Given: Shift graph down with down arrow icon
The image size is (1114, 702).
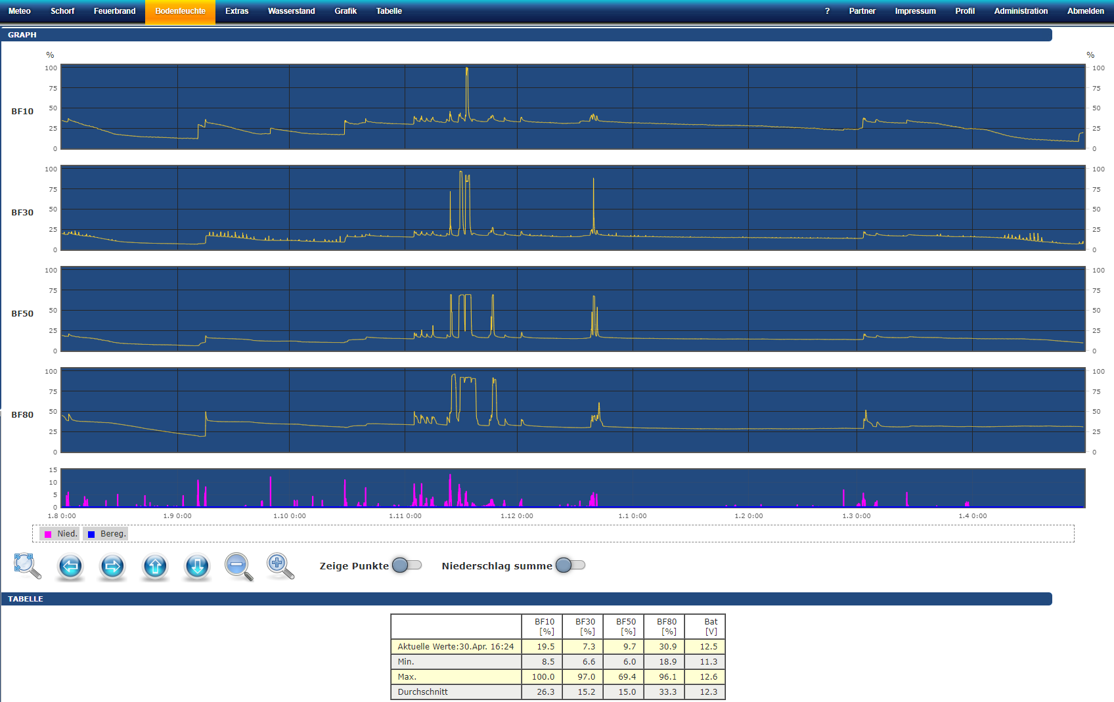Looking at the screenshot, I should pyautogui.click(x=197, y=565).
